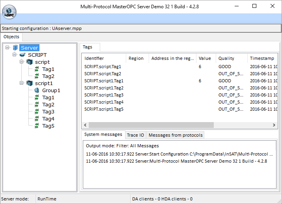
Task: Select row SCRIPT.script1.Tag2
Action: [x=180, y=88]
